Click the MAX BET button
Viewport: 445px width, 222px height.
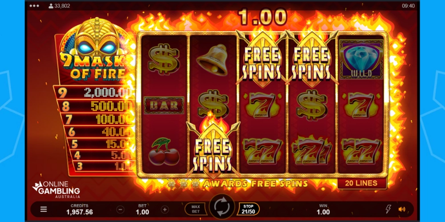tap(195, 209)
